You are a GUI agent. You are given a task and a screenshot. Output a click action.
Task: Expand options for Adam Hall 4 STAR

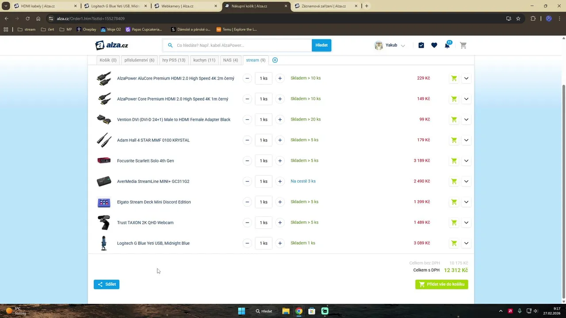point(466,140)
